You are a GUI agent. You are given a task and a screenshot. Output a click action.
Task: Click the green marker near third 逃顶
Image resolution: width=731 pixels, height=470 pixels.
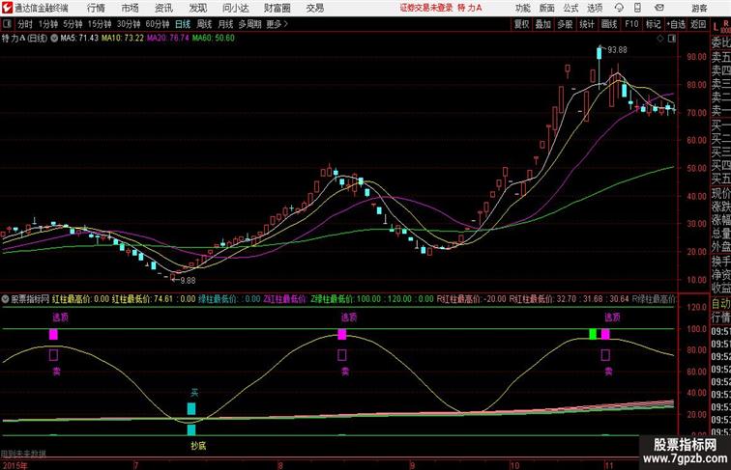(x=593, y=334)
